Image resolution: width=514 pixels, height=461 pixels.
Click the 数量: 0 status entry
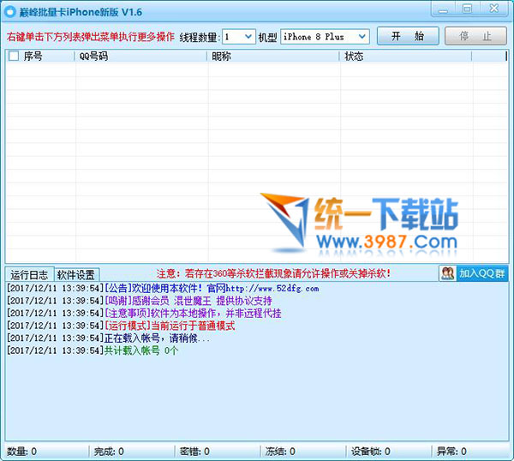[x=21, y=452]
